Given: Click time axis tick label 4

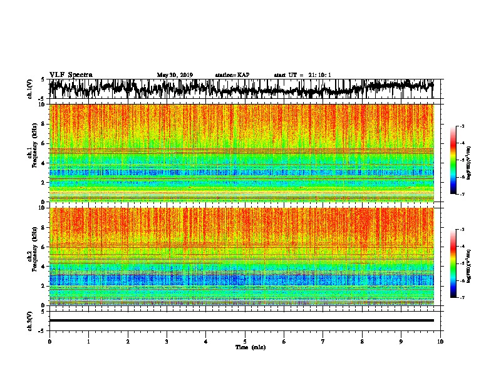Looking at the screenshot, I should [206, 342].
